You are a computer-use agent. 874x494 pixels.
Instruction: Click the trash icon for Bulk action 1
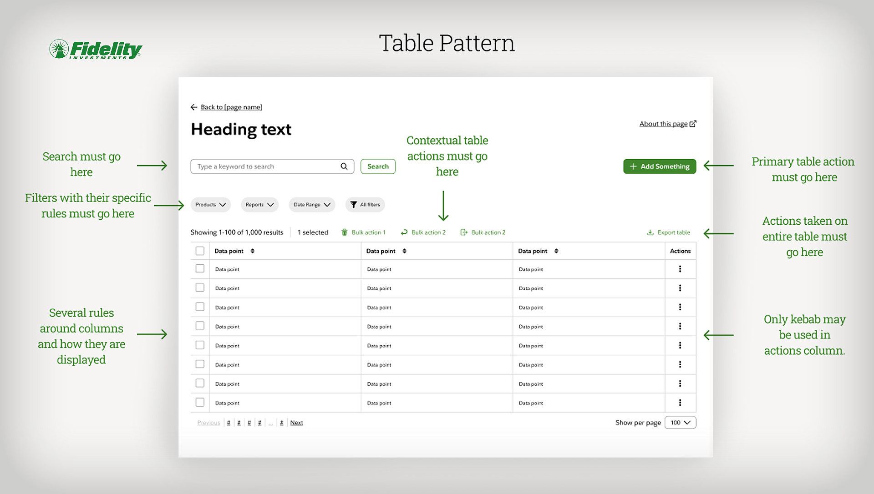(x=345, y=232)
